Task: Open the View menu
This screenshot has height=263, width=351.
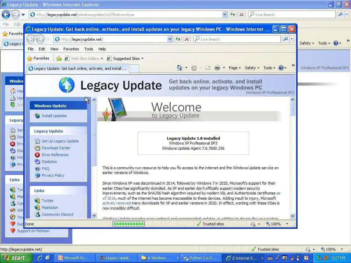Action: pyautogui.click(x=54, y=49)
